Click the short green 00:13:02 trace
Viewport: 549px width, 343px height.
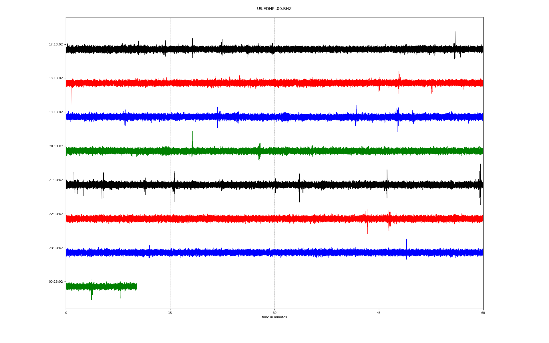pyautogui.click(x=102, y=286)
